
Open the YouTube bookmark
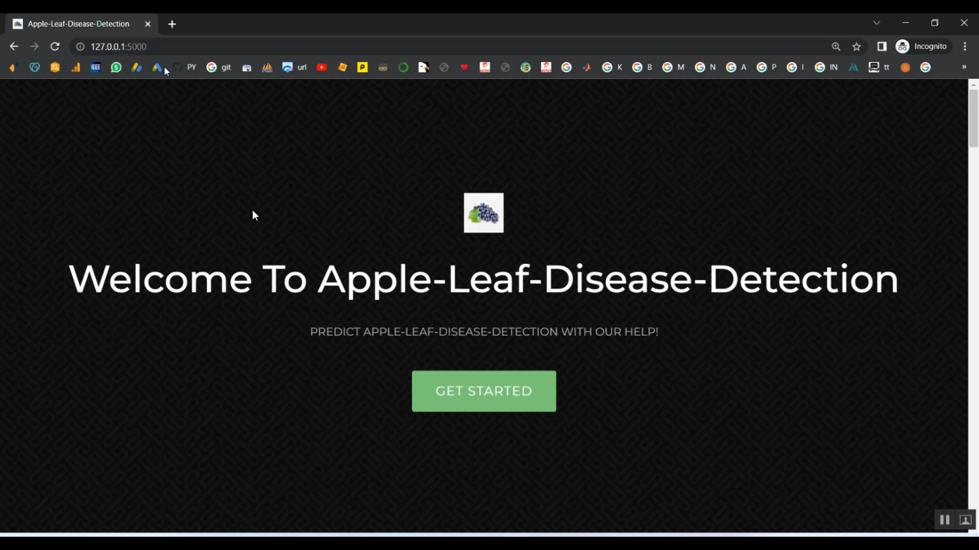tap(322, 67)
